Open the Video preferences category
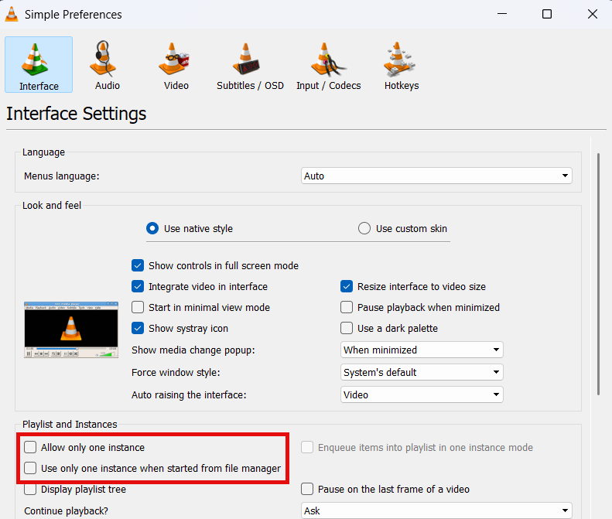This screenshot has height=519, width=612. click(176, 65)
